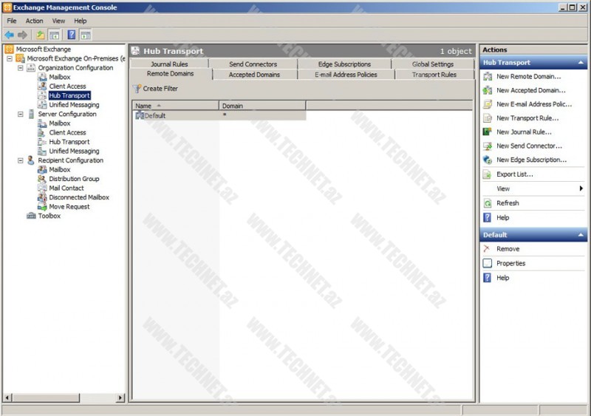Collapse the Organization Configuration tree node

point(21,68)
